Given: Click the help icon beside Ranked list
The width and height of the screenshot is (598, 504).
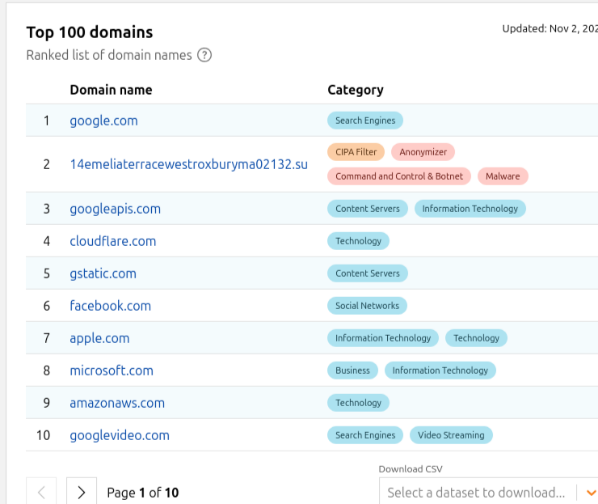Looking at the screenshot, I should (x=204, y=56).
